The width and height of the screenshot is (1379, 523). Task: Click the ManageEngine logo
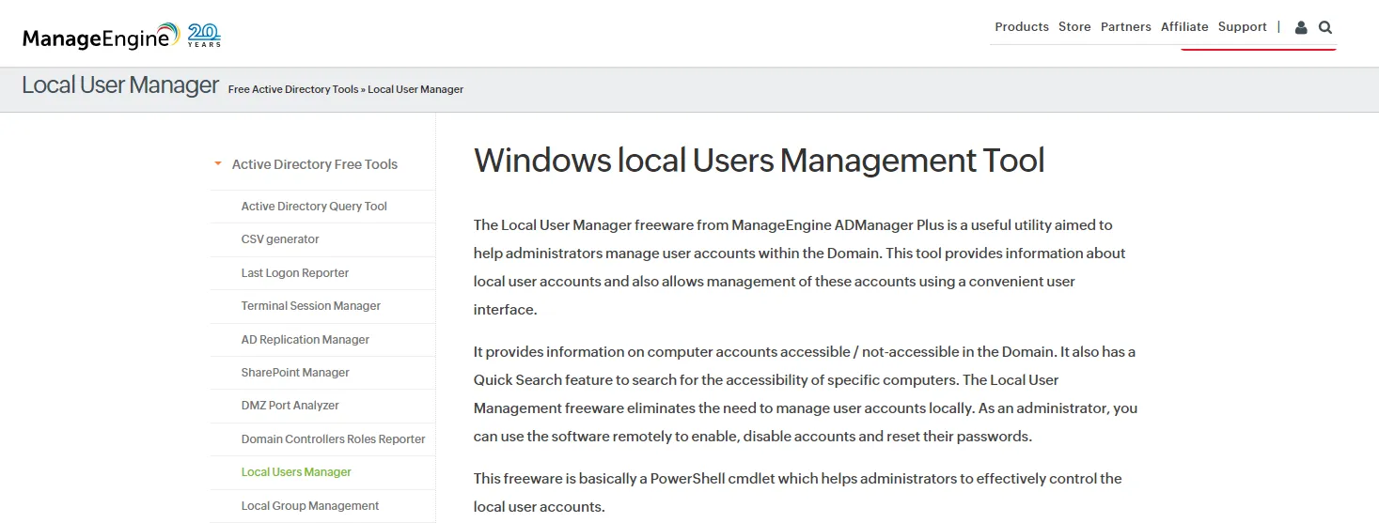point(101,37)
